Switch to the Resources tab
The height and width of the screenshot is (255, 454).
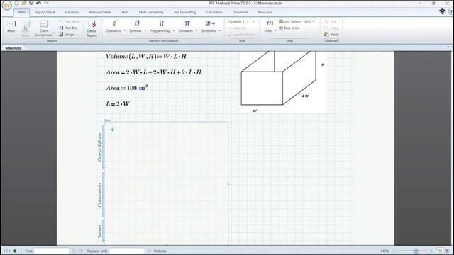pos(265,13)
